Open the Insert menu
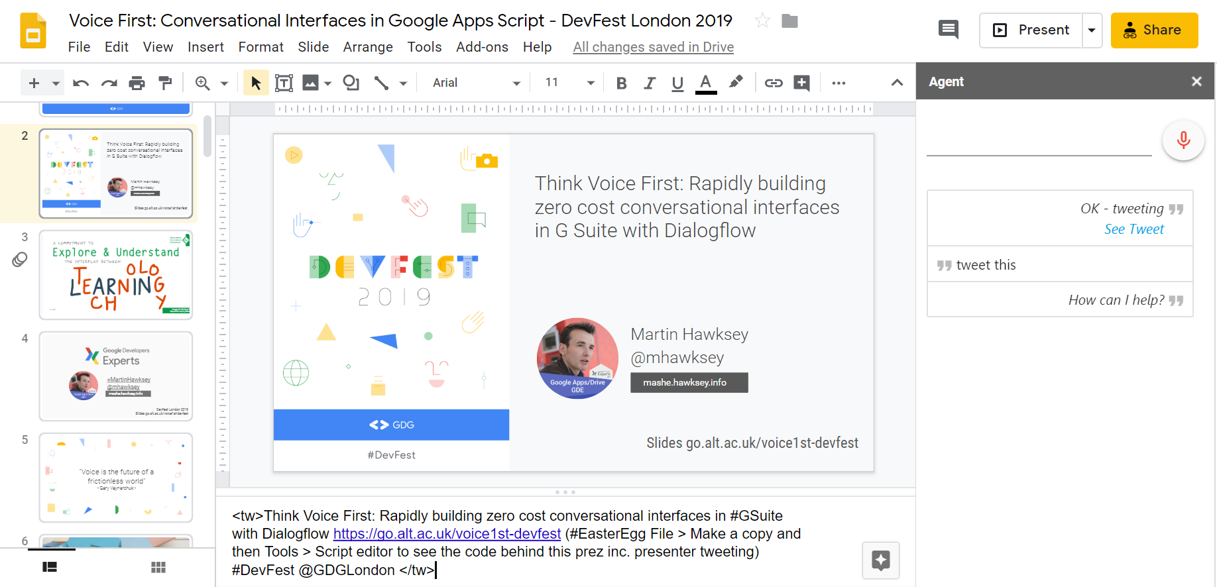 tap(205, 47)
